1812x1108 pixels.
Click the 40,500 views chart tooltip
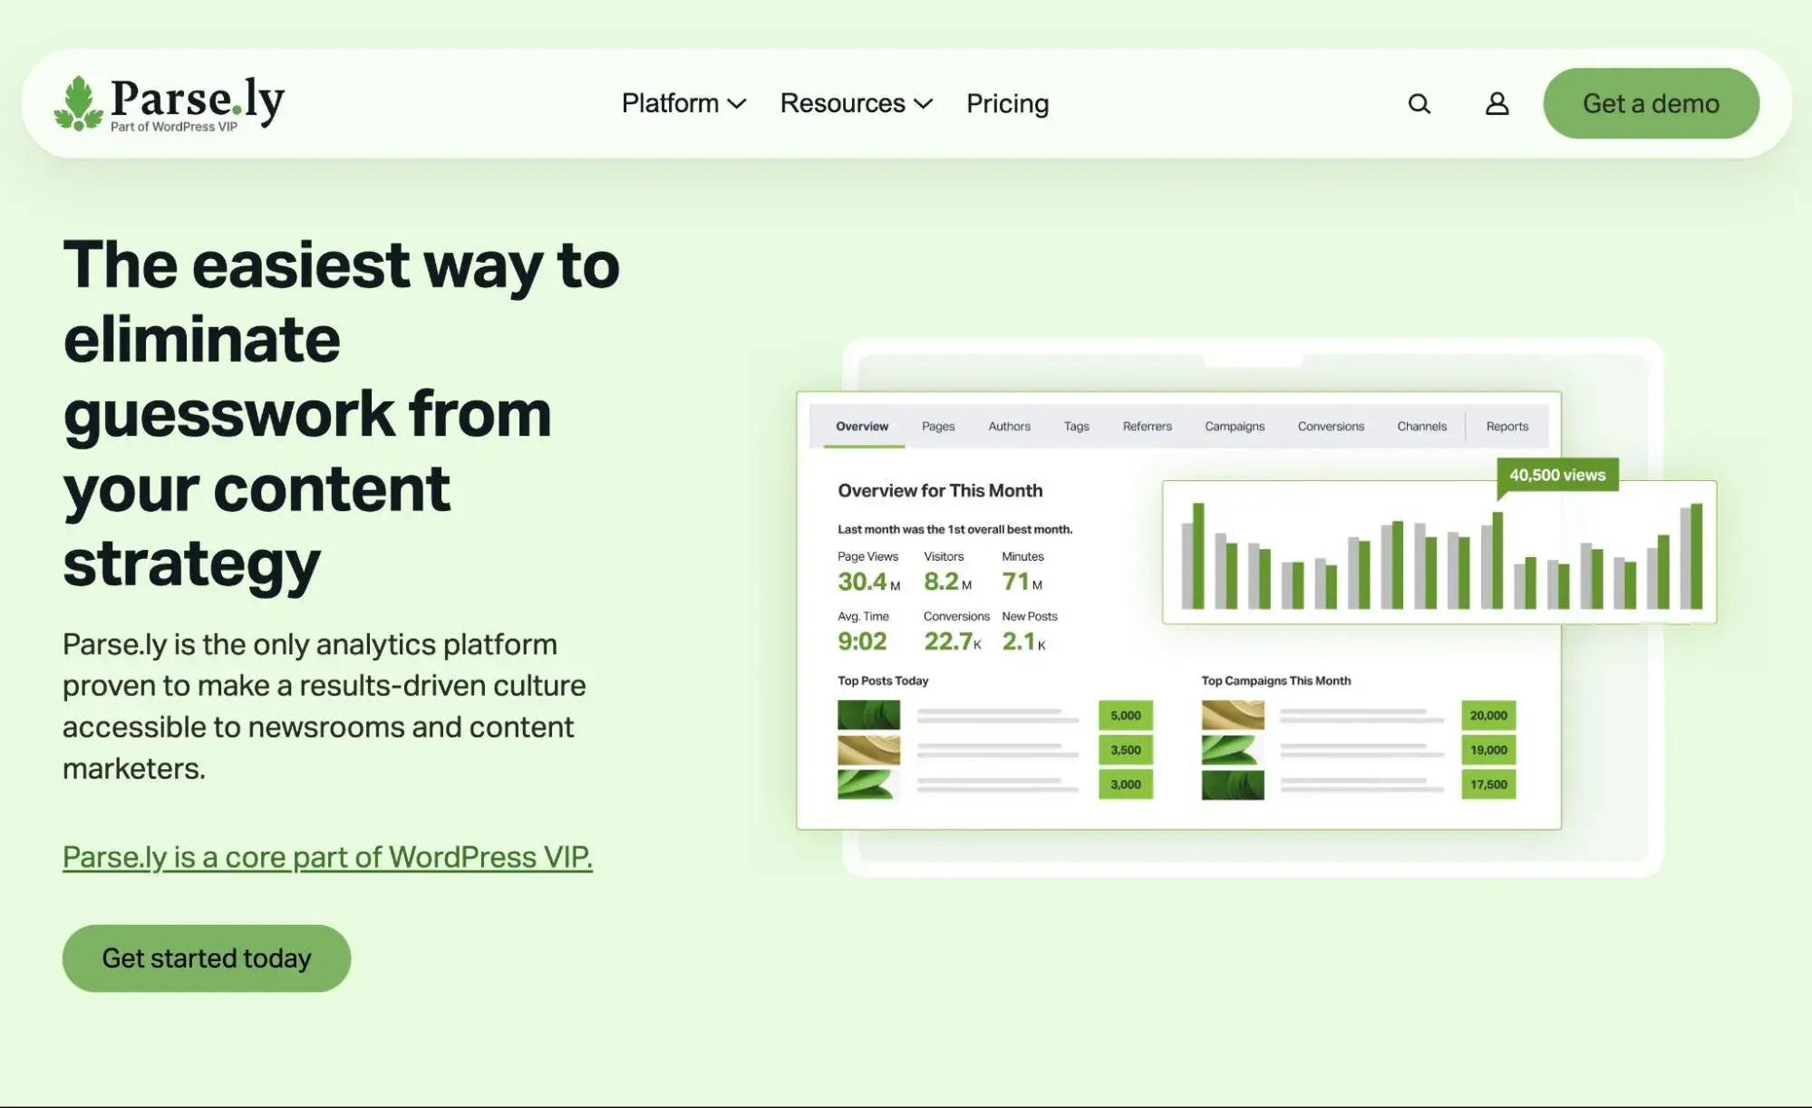tap(1557, 476)
